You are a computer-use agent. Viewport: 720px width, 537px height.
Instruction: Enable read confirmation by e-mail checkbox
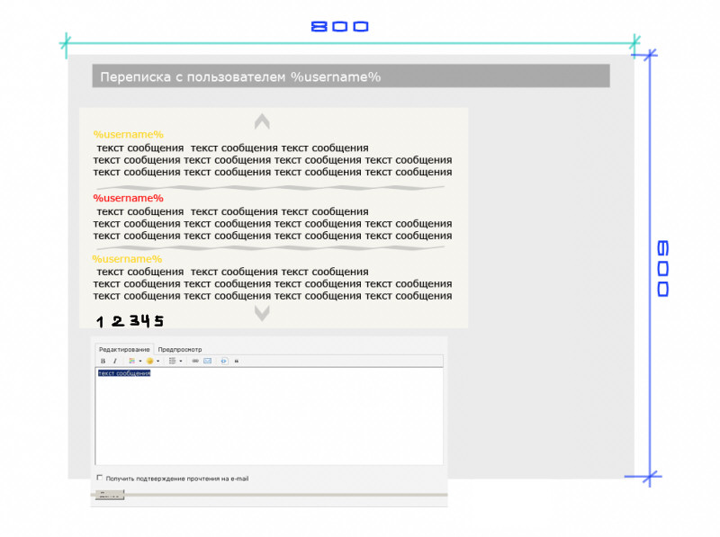(x=99, y=478)
